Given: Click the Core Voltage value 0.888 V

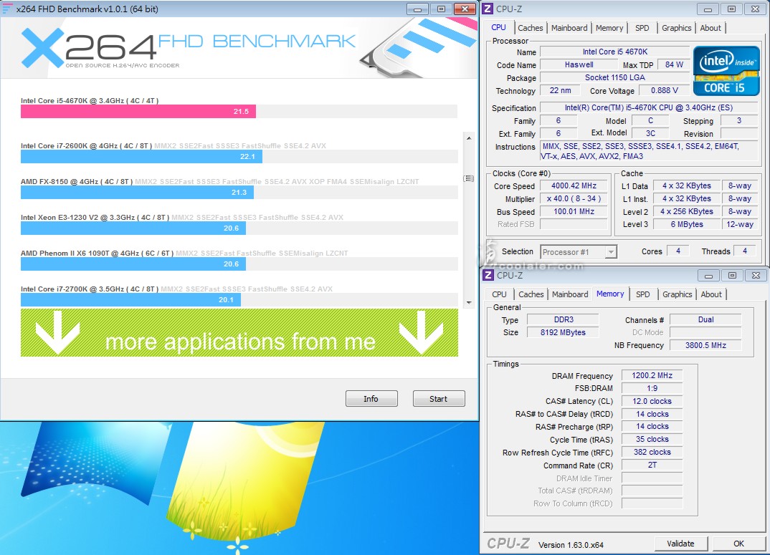Looking at the screenshot, I should [x=665, y=90].
